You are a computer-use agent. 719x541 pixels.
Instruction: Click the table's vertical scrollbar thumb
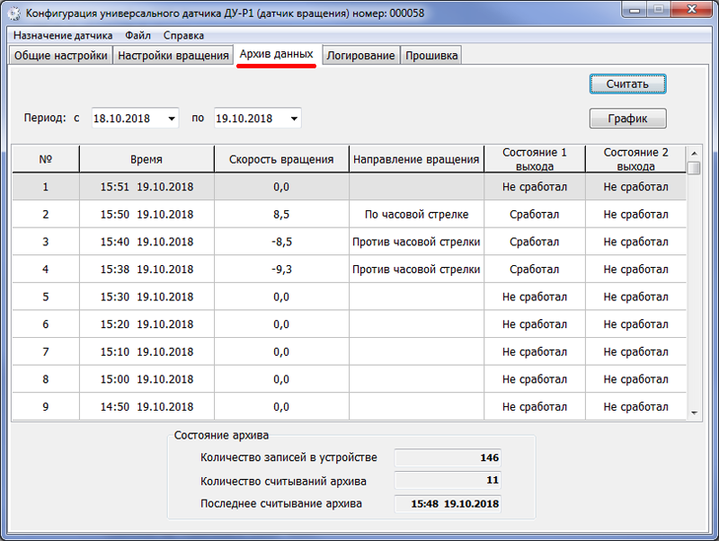pos(694,168)
